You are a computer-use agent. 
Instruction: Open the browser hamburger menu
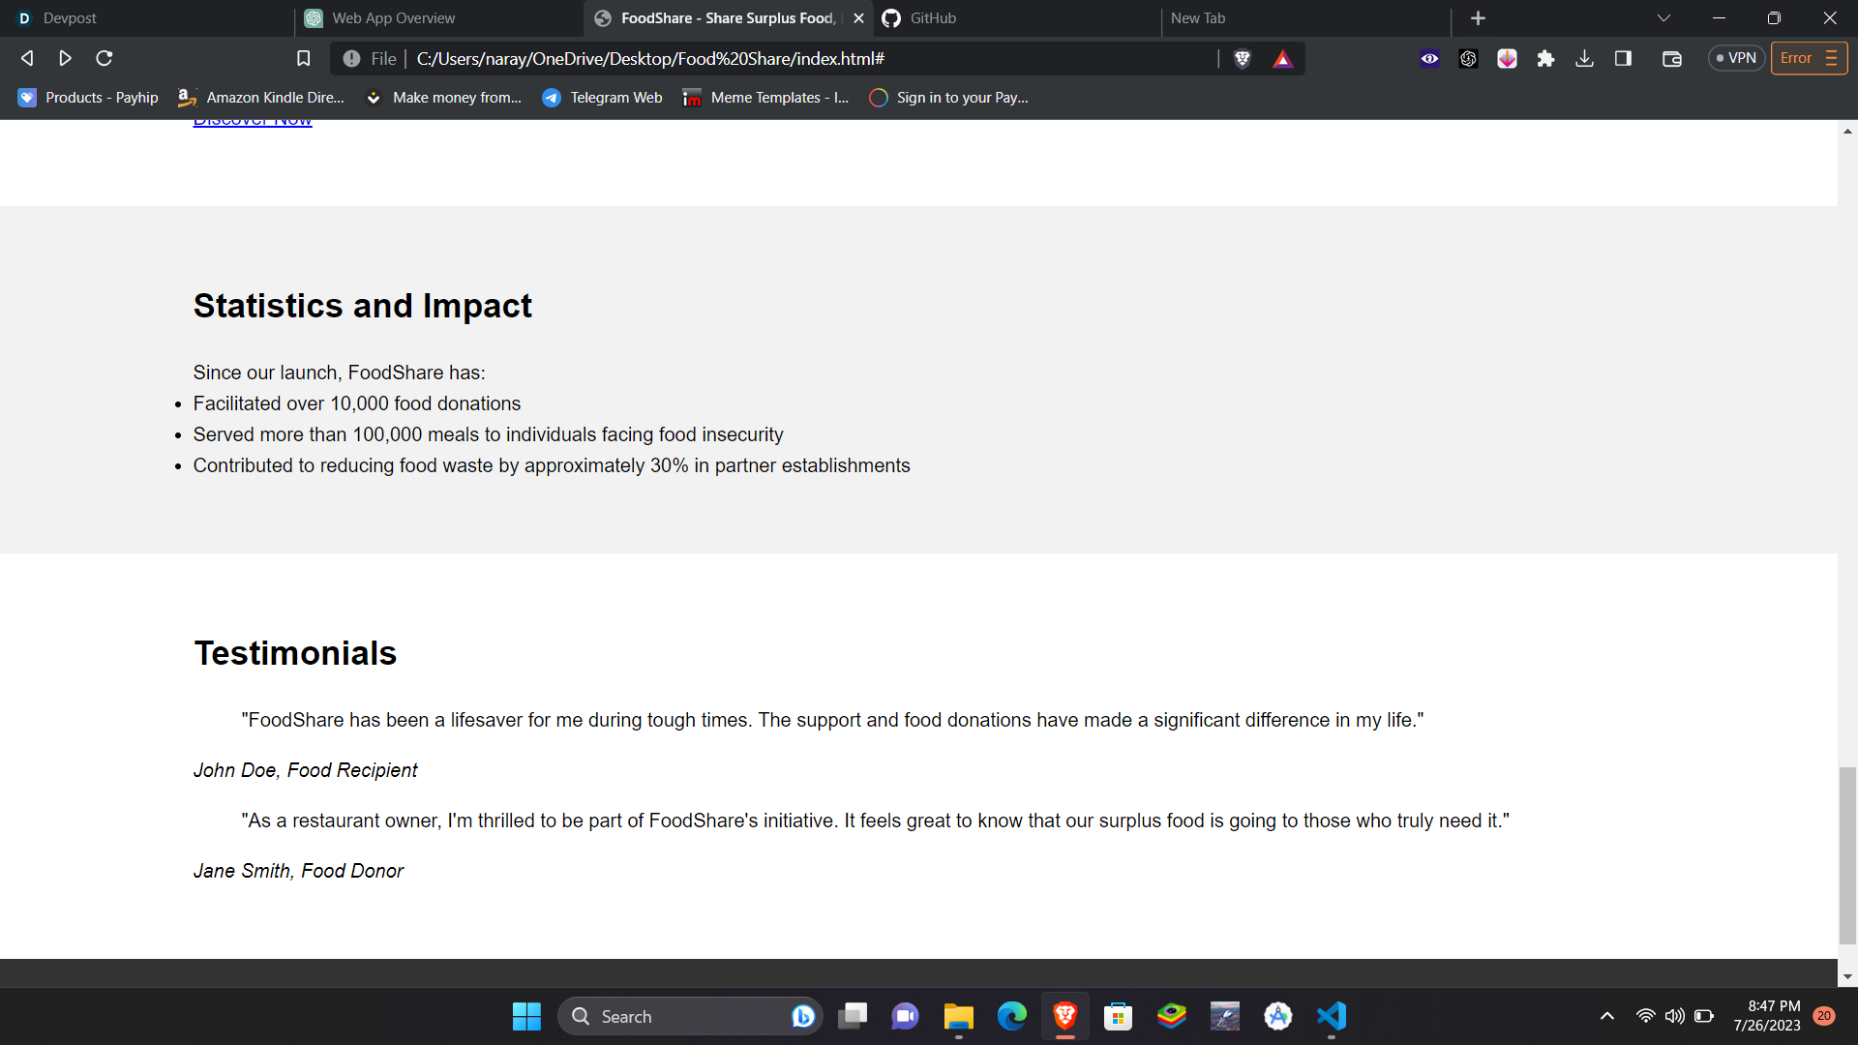[x=1833, y=58]
